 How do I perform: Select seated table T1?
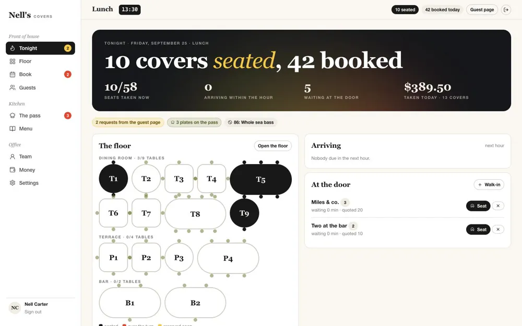click(113, 179)
